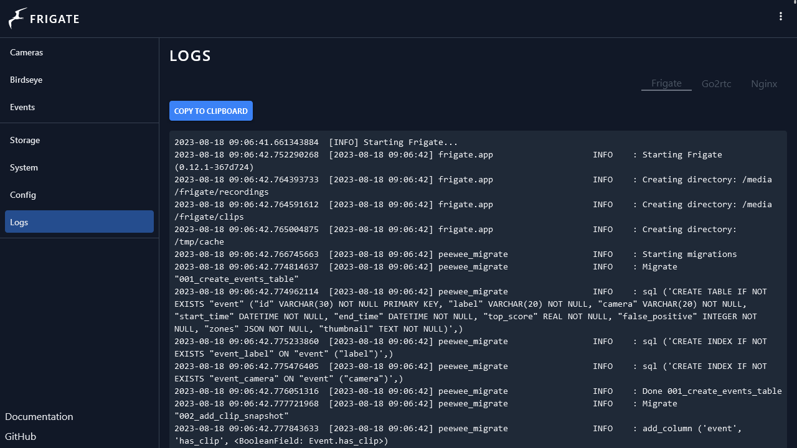Viewport: 797px width, 448px height.
Task: Open the Config editor page
Action: [23, 195]
